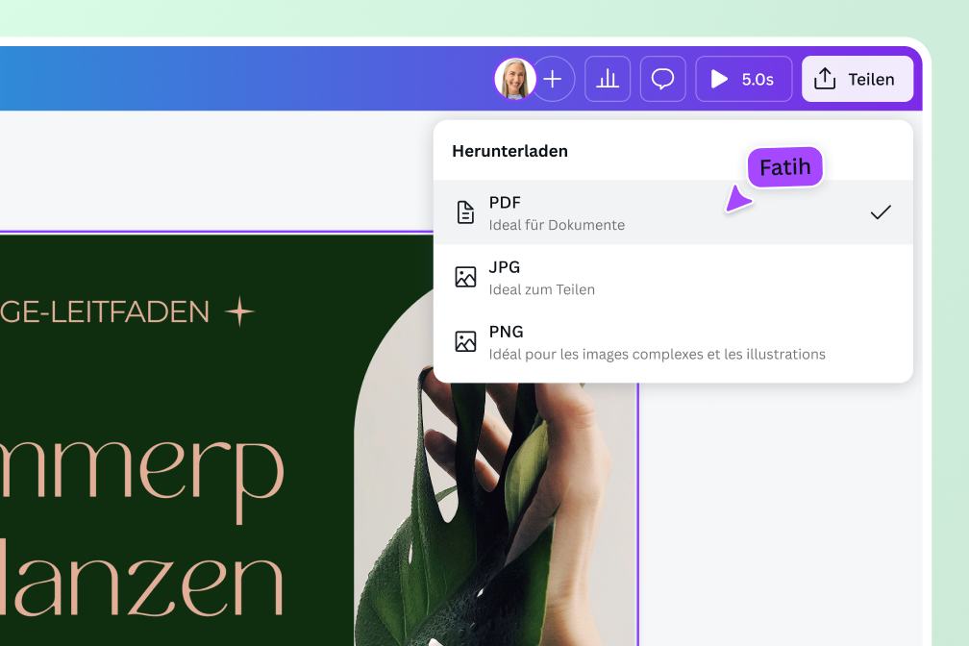Click 'Ideal für Dokumente' description
969x646 pixels.
[x=557, y=225]
